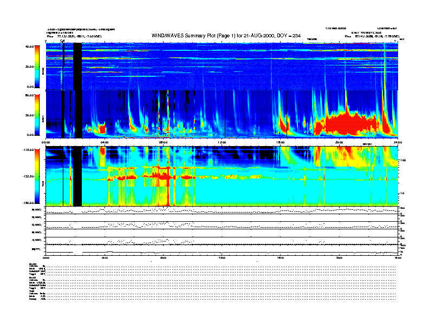Image resolution: width=429 pixels, height=331 pixels.
Task: Click the RAD2 rainbow color scale bar
Action: coord(37,67)
